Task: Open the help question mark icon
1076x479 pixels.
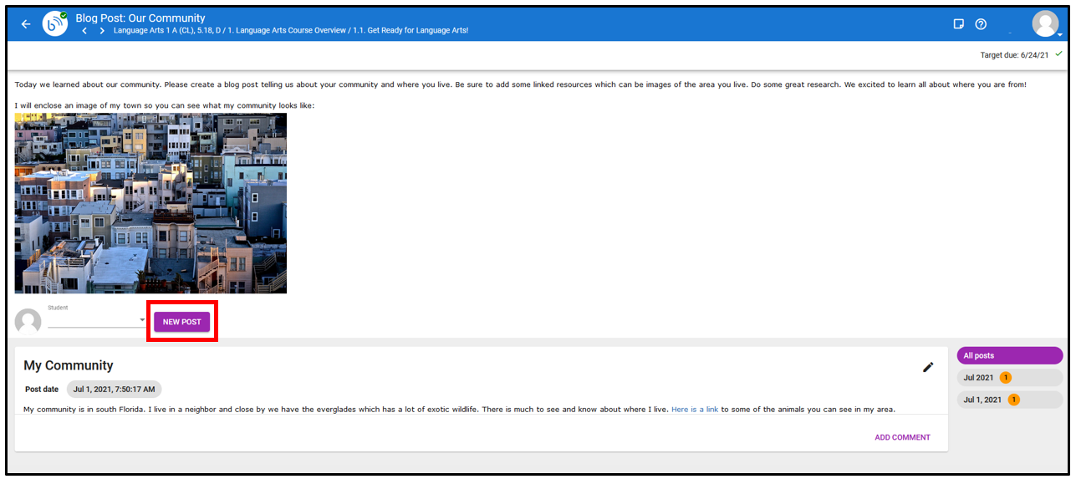Action: 981,24
